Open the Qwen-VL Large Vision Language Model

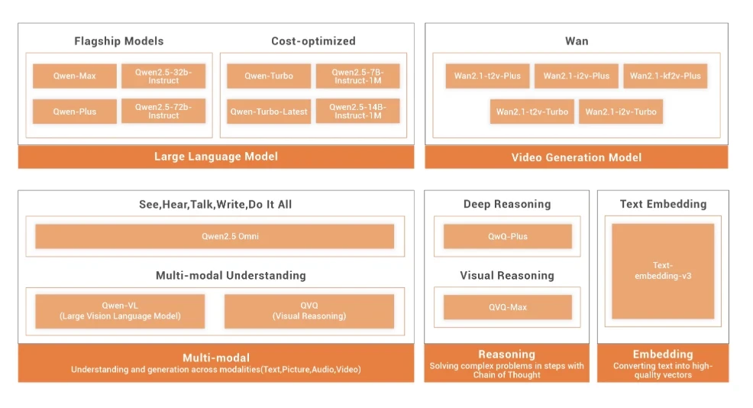pyautogui.click(x=120, y=311)
